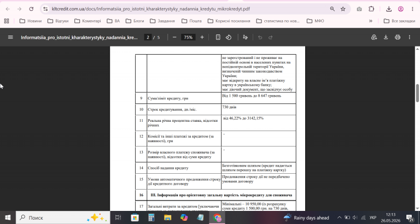The width and height of the screenshot is (420, 224).
Task: Zoom out the PDF with minus
Action: 174,37
